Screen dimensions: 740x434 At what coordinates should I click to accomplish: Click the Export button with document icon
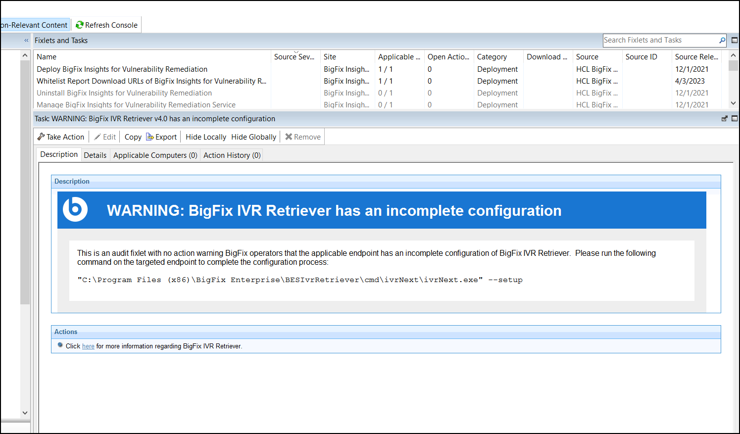[x=161, y=137]
